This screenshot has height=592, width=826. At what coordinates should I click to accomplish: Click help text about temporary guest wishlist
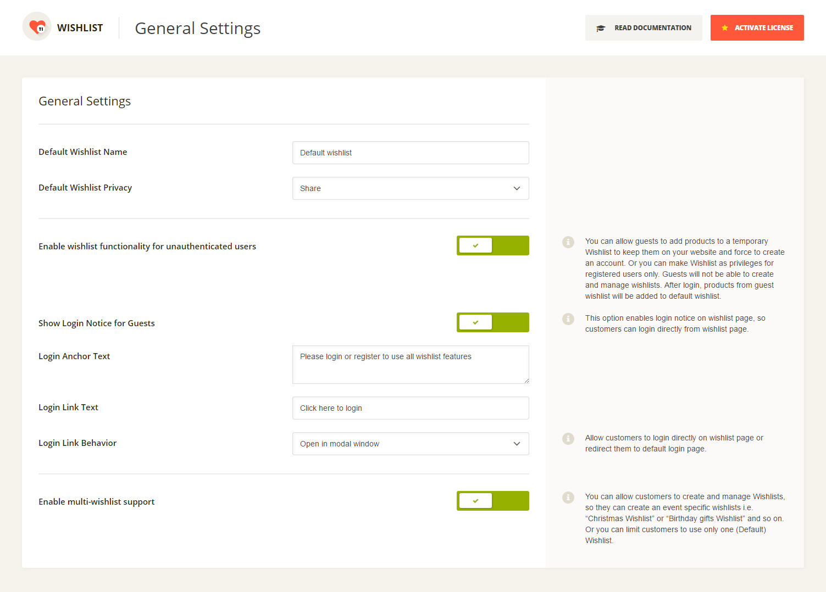pyautogui.click(x=685, y=269)
